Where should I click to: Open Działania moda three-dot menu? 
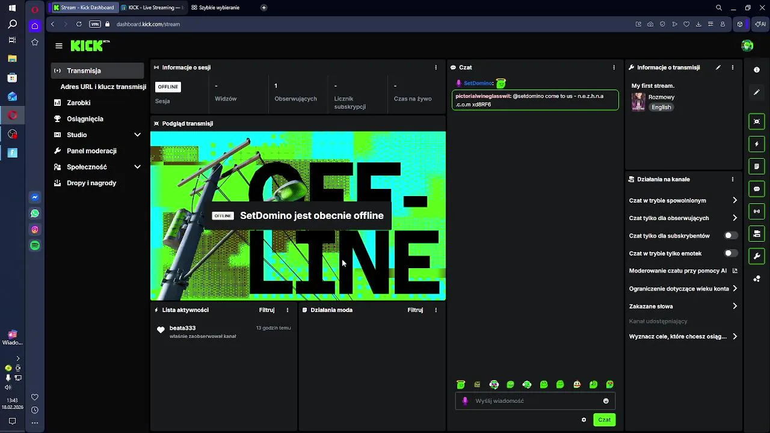coord(436,310)
